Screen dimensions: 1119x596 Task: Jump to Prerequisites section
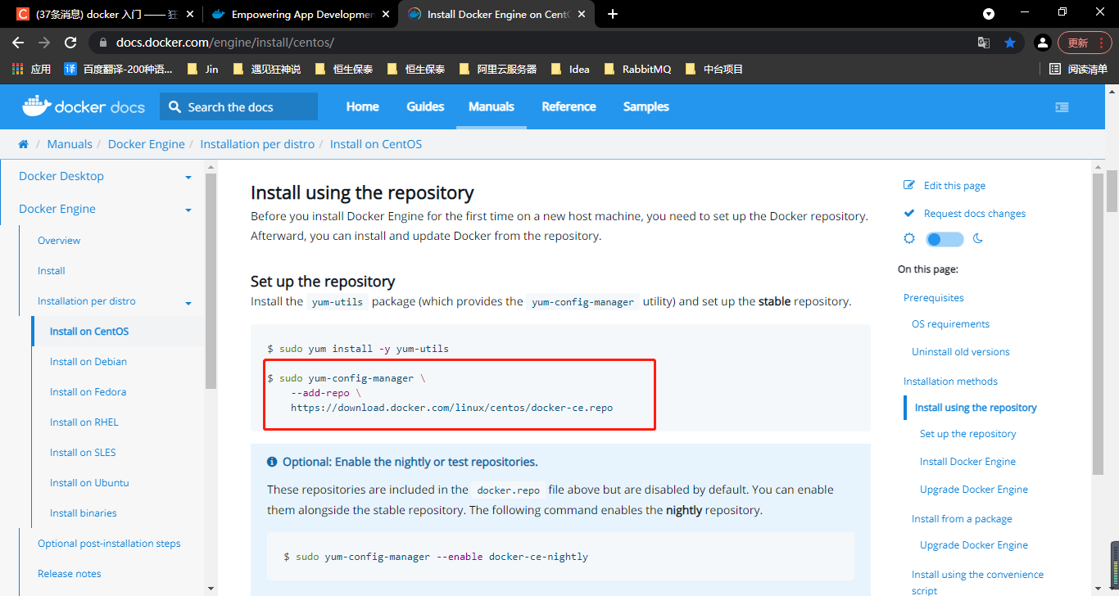pyautogui.click(x=934, y=298)
